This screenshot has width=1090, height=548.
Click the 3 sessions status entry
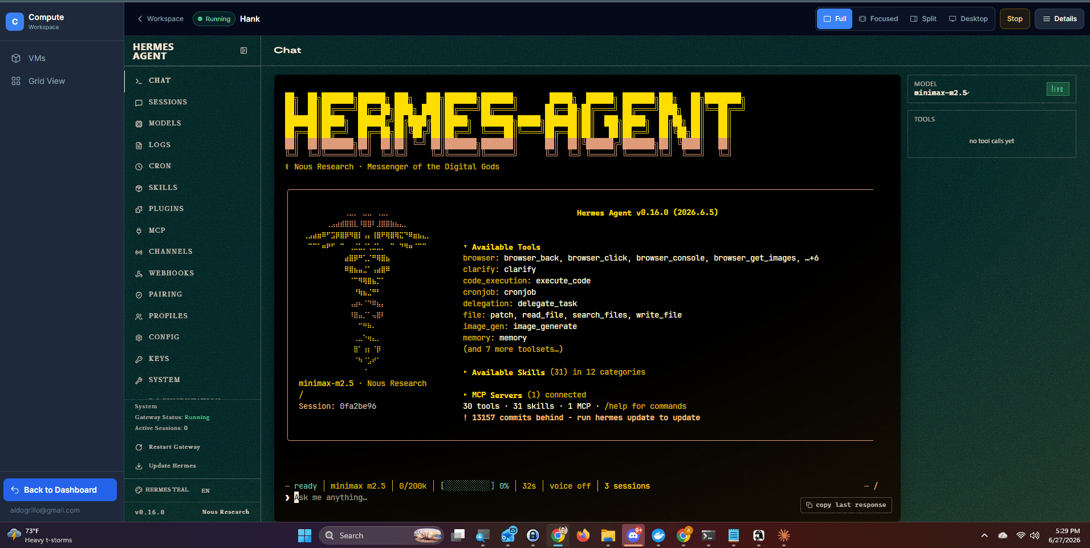627,486
